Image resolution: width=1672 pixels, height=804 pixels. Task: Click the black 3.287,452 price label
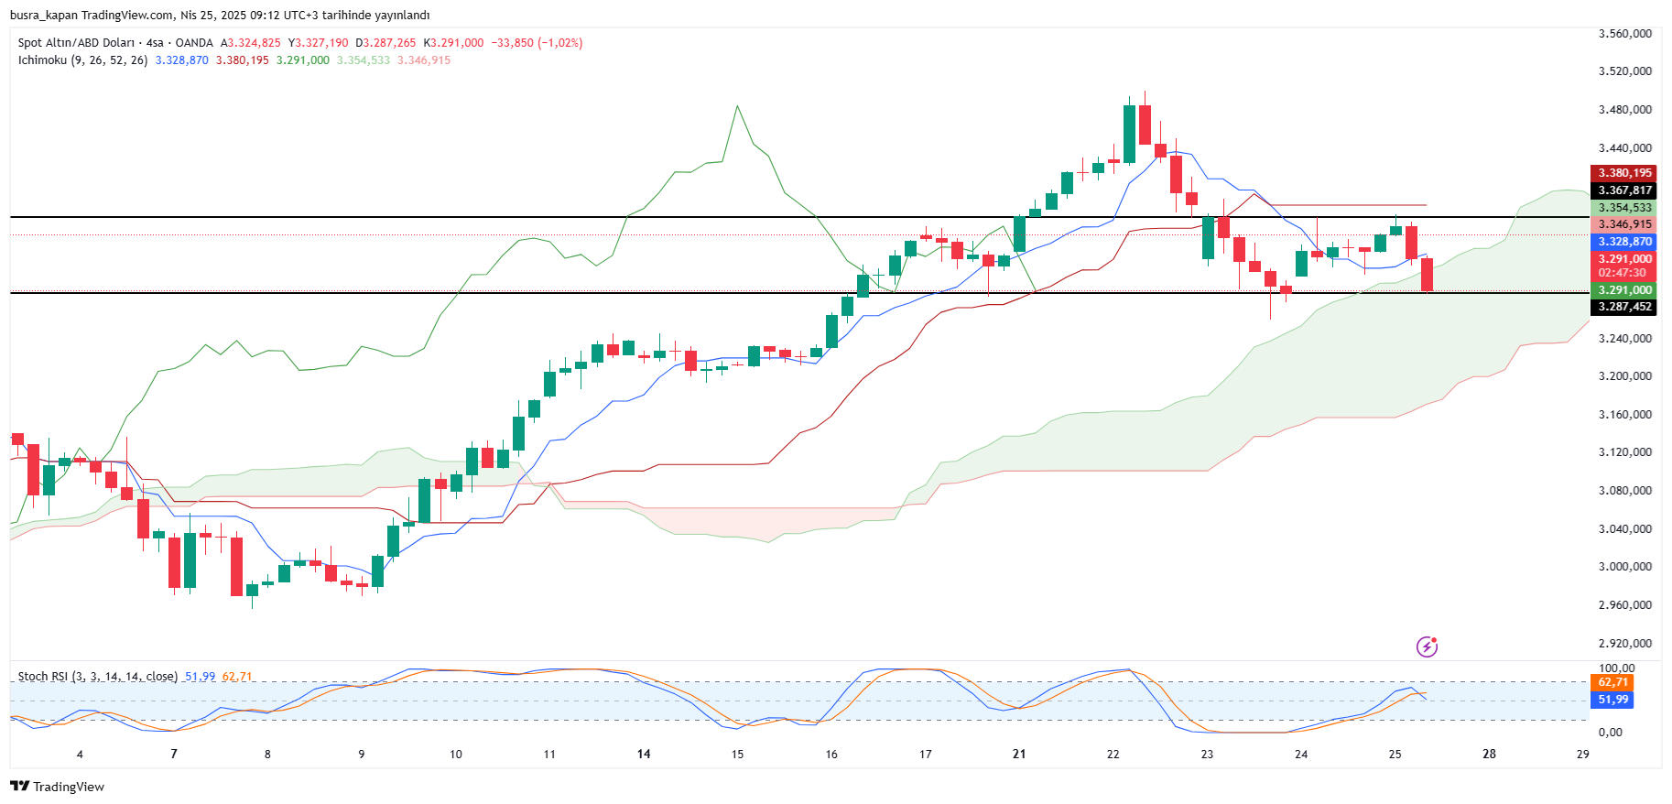1624,307
